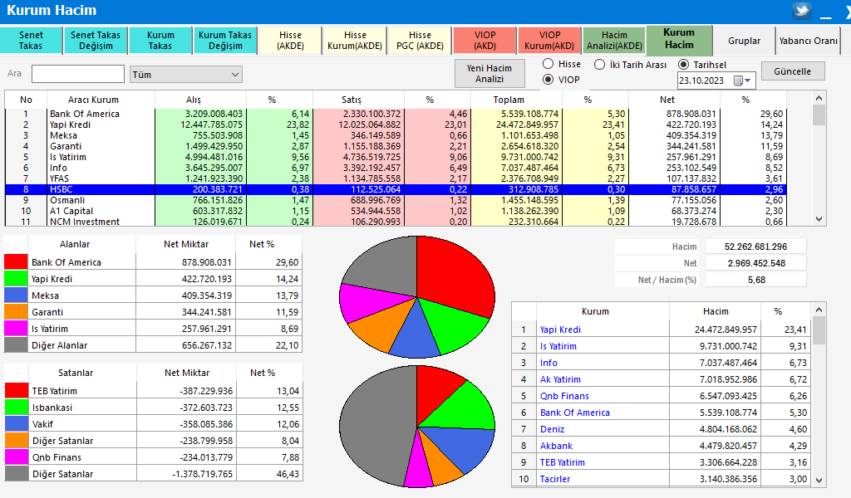Image resolution: width=851 pixels, height=498 pixels.
Task: Switch to the Senet Takas tab
Action: [x=31, y=41]
